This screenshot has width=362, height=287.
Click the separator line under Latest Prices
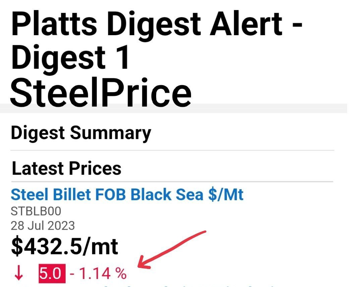[172, 182]
